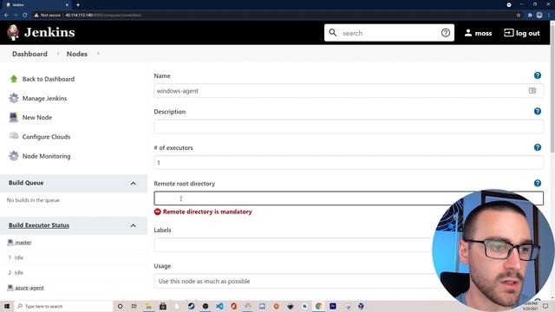Click log out

[x=528, y=33]
